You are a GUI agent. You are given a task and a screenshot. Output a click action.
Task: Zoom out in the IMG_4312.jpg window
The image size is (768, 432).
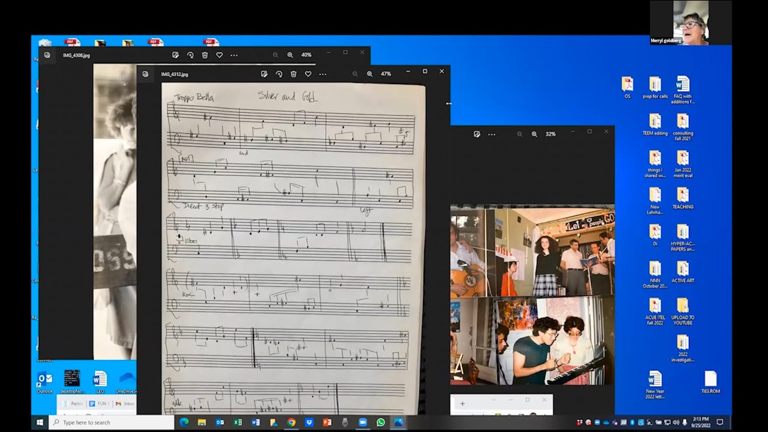355,74
